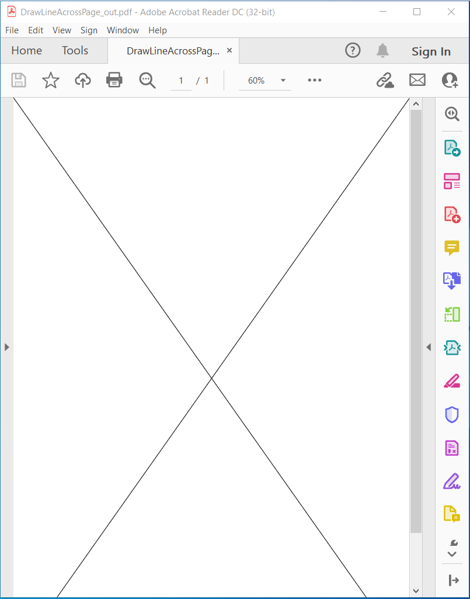Open the File menu
Screen dimensions: 470x599
click(x=12, y=30)
